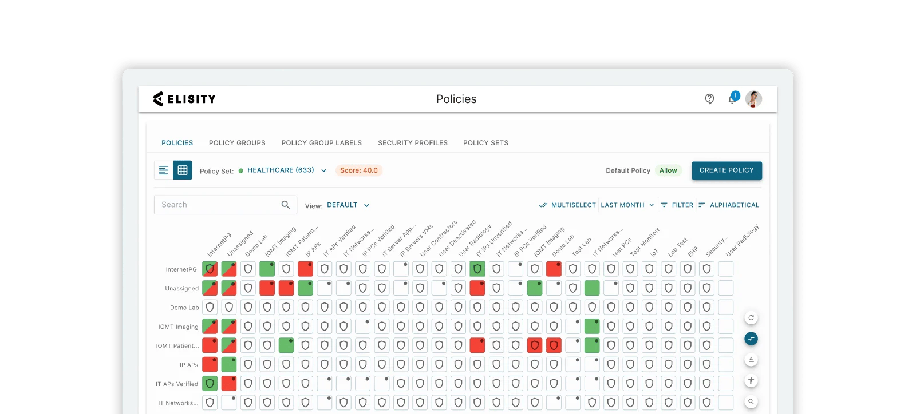Open the Filter options
Image resolution: width=916 pixels, height=414 pixels.
(x=677, y=205)
